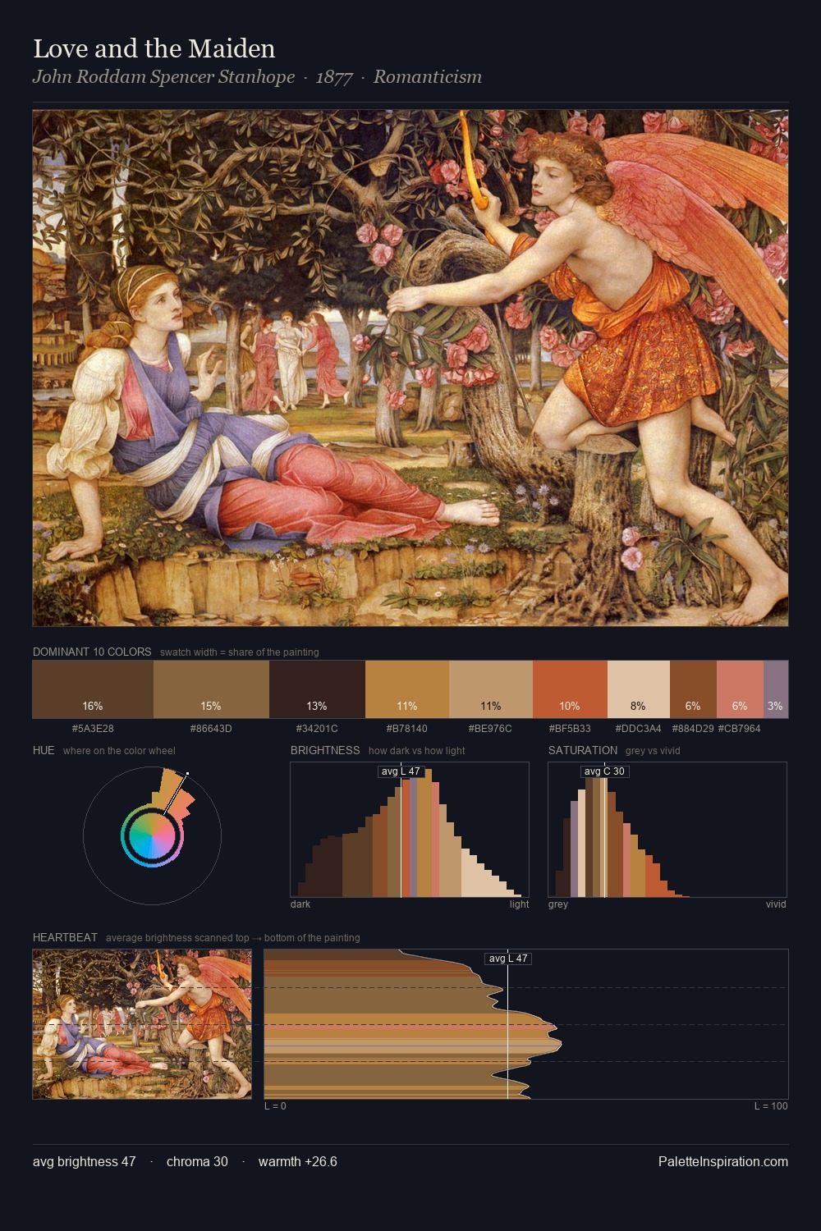Pick the #34201C darkest swatch
Image resolution: width=821 pixels, height=1231 pixels.
(317, 689)
